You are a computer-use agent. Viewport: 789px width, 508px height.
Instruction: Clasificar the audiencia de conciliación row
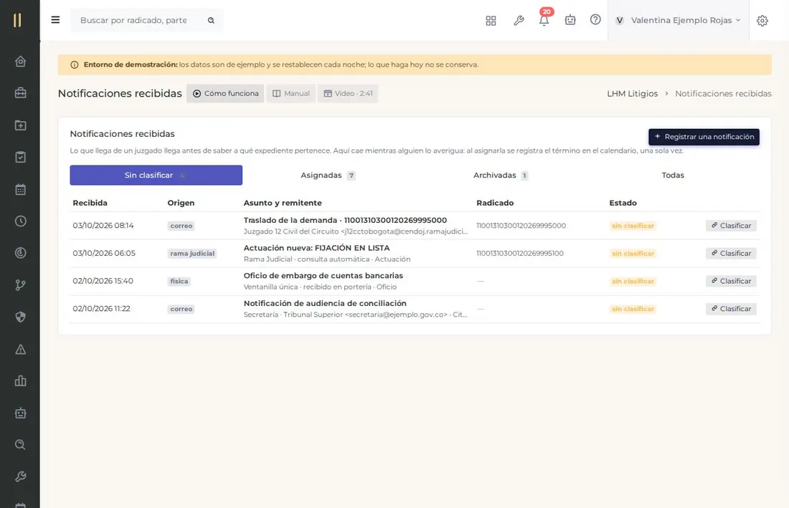point(731,309)
